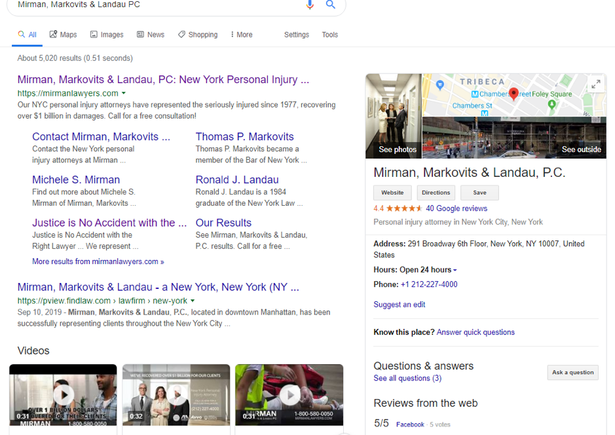The width and height of the screenshot is (615, 435).
Task: Call the phone number +1 212-227-4000
Action: pos(429,284)
